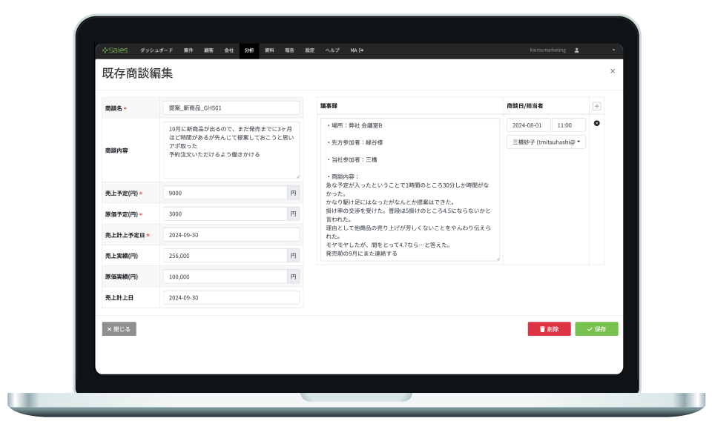
Task: Focus the 売上予定(円) field showing 9000
Action: click(225, 193)
